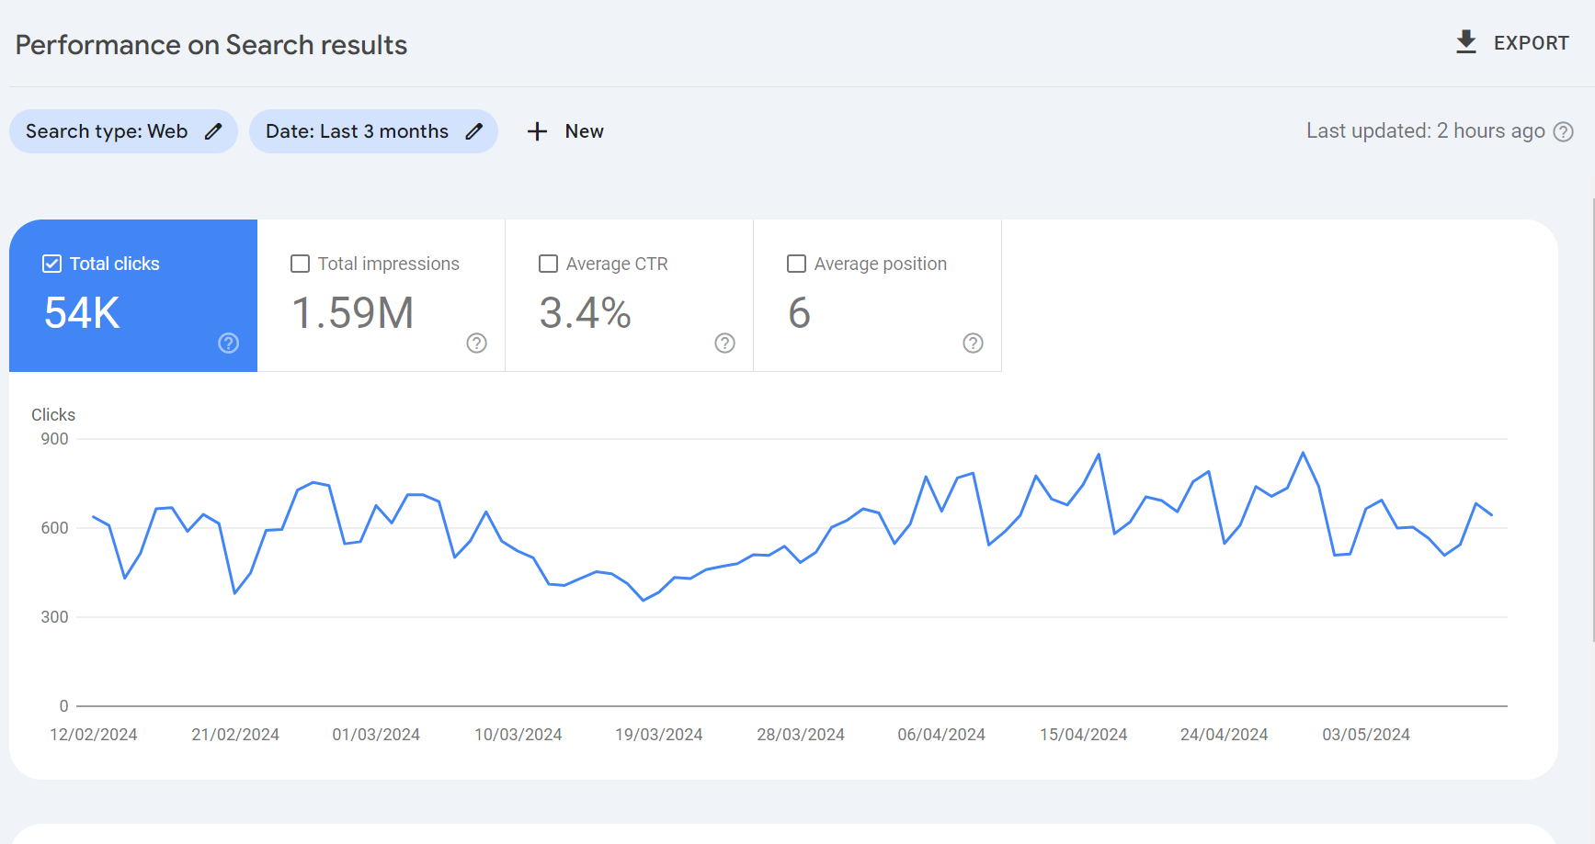Check the Average position checkbox
This screenshot has height=844, width=1595.
796,264
